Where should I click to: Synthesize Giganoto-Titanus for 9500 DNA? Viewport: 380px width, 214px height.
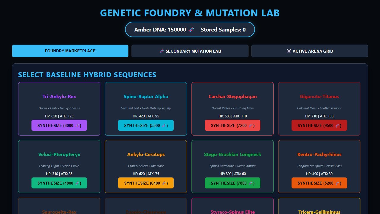(x=319, y=125)
